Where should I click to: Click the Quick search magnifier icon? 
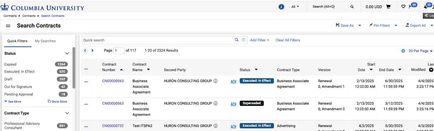pos(237,40)
